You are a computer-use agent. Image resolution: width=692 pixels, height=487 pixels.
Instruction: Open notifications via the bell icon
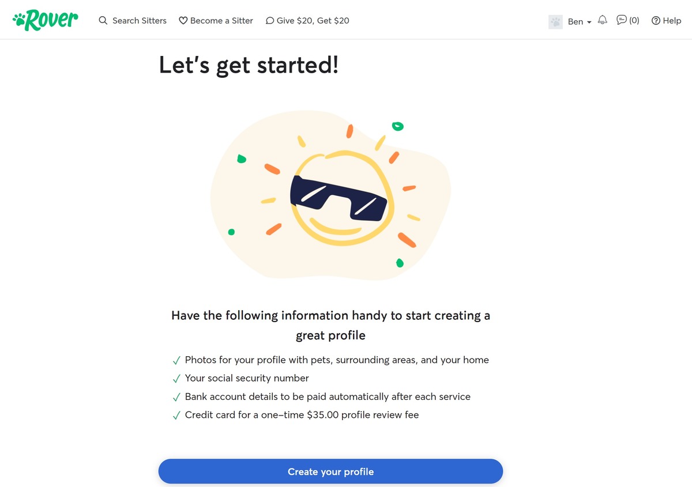click(x=602, y=20)
